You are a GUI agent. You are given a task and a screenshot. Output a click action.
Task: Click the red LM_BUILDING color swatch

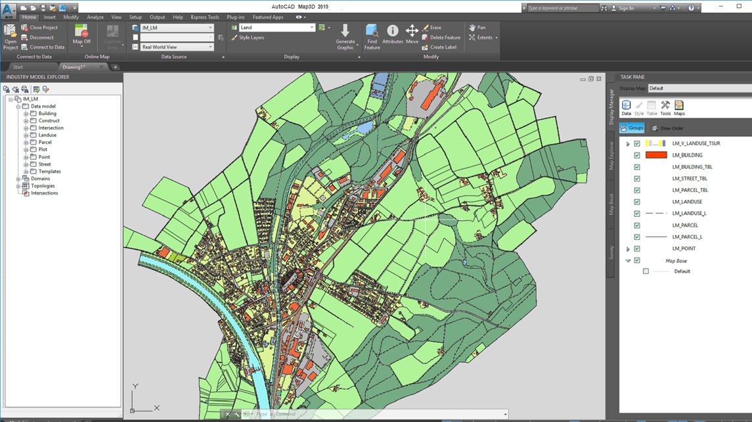pos(656,155)
